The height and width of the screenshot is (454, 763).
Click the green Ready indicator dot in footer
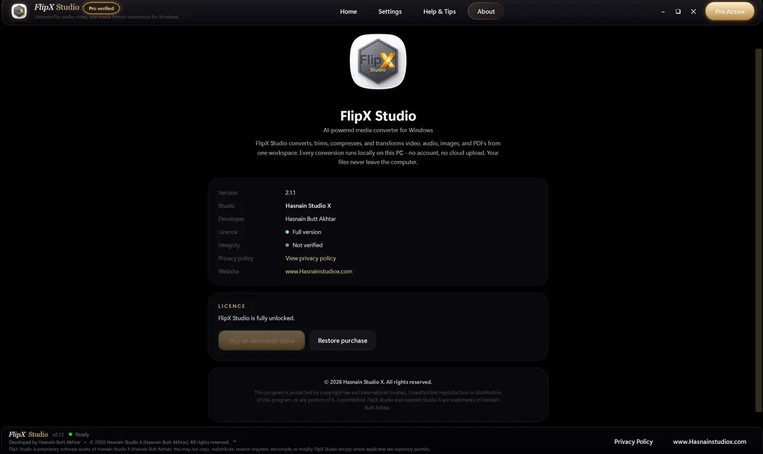pyautogui.click(x=71, y=434)
